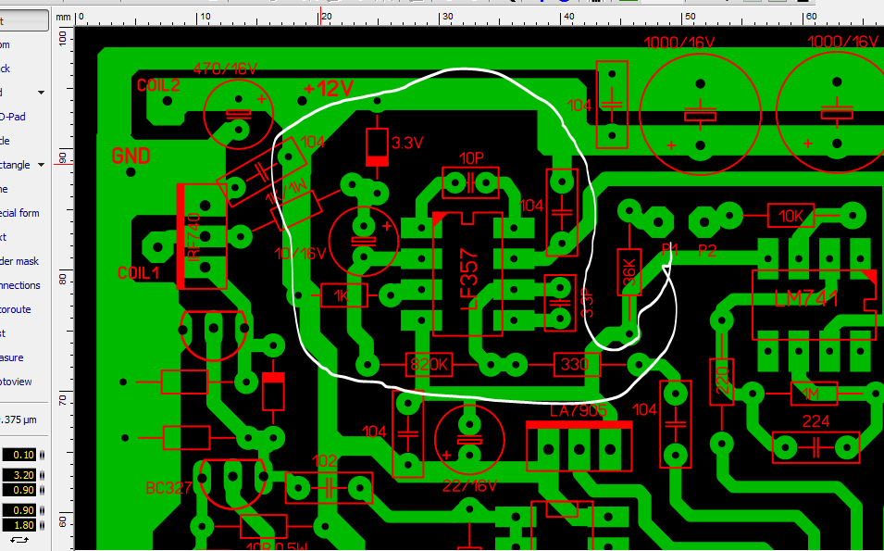
Task: Click the P2 pad label
Action: coord(707,250)
